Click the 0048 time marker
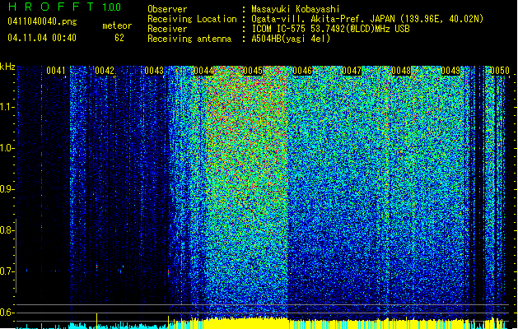 pyautogui.click(x=401, y=71)
